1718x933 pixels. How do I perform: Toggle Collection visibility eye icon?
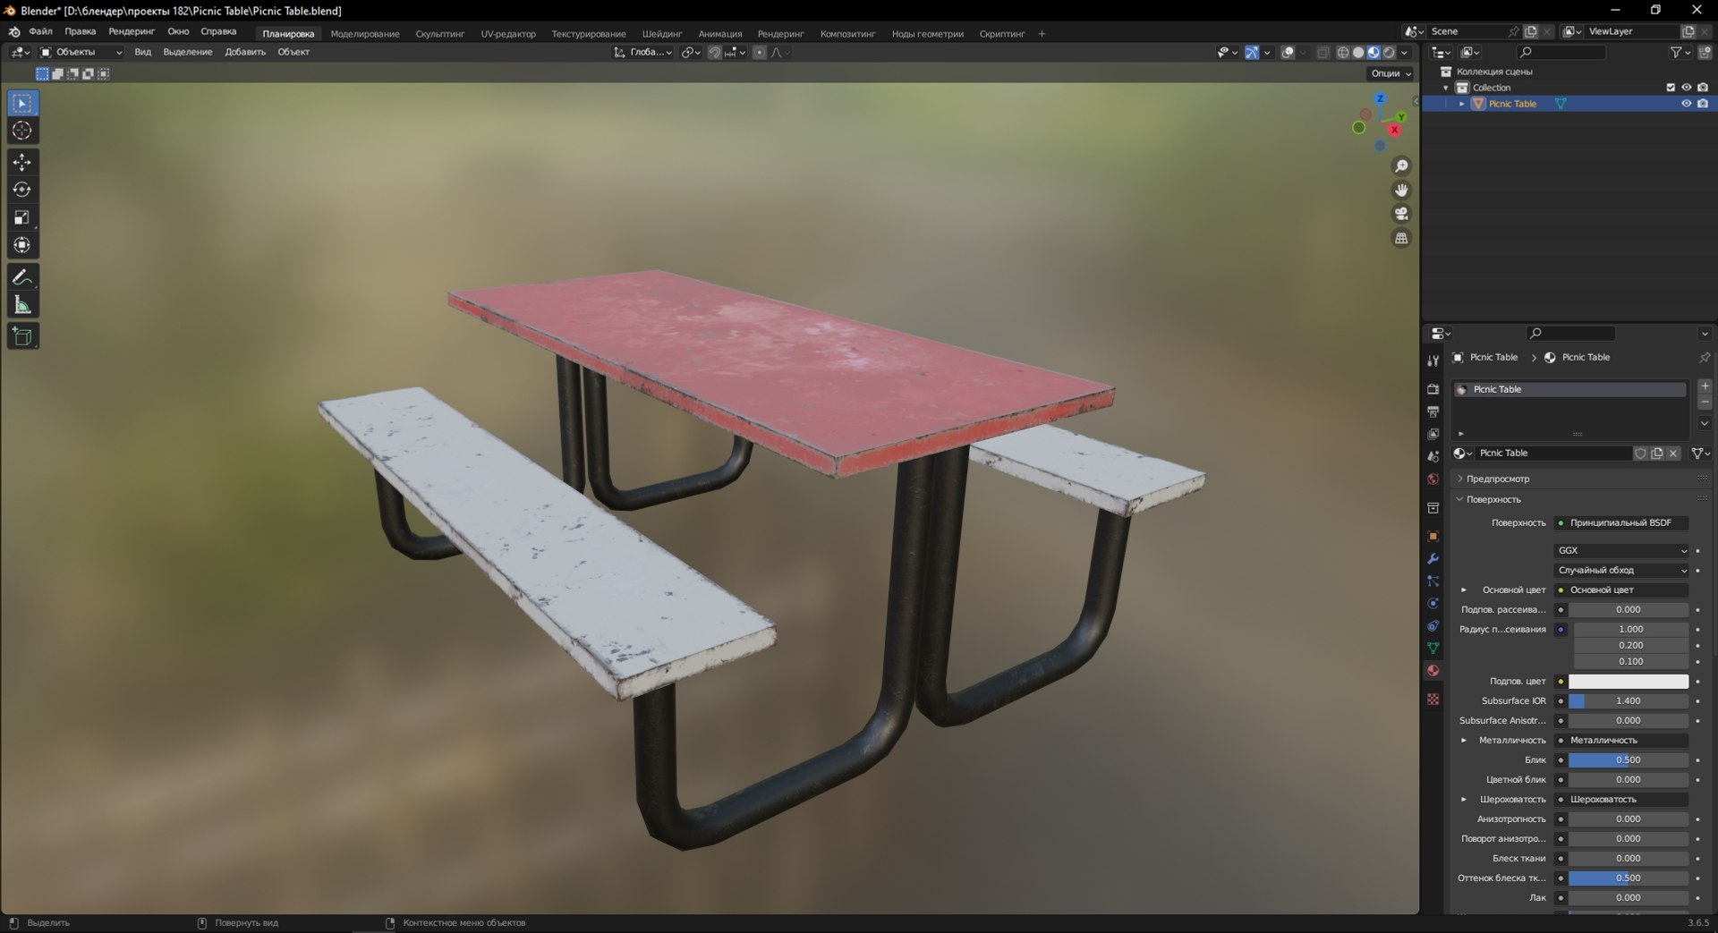click(1686, 88)
